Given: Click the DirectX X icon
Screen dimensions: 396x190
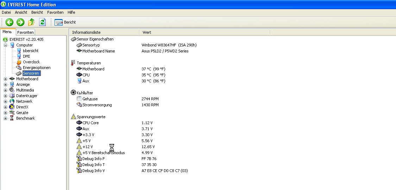Looking at the screenshot, I should (12, 107).
